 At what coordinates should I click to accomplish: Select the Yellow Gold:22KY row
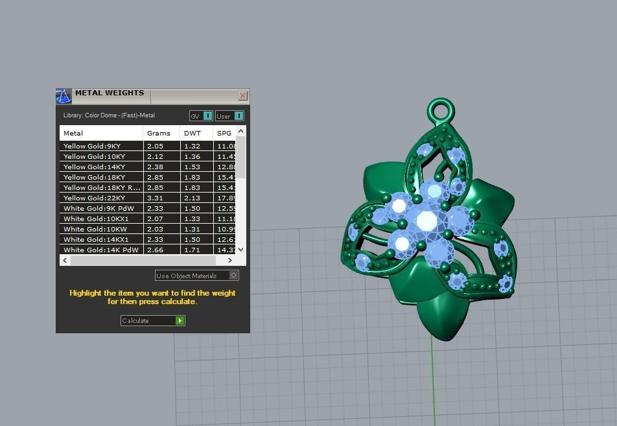[x=148, y=198]
